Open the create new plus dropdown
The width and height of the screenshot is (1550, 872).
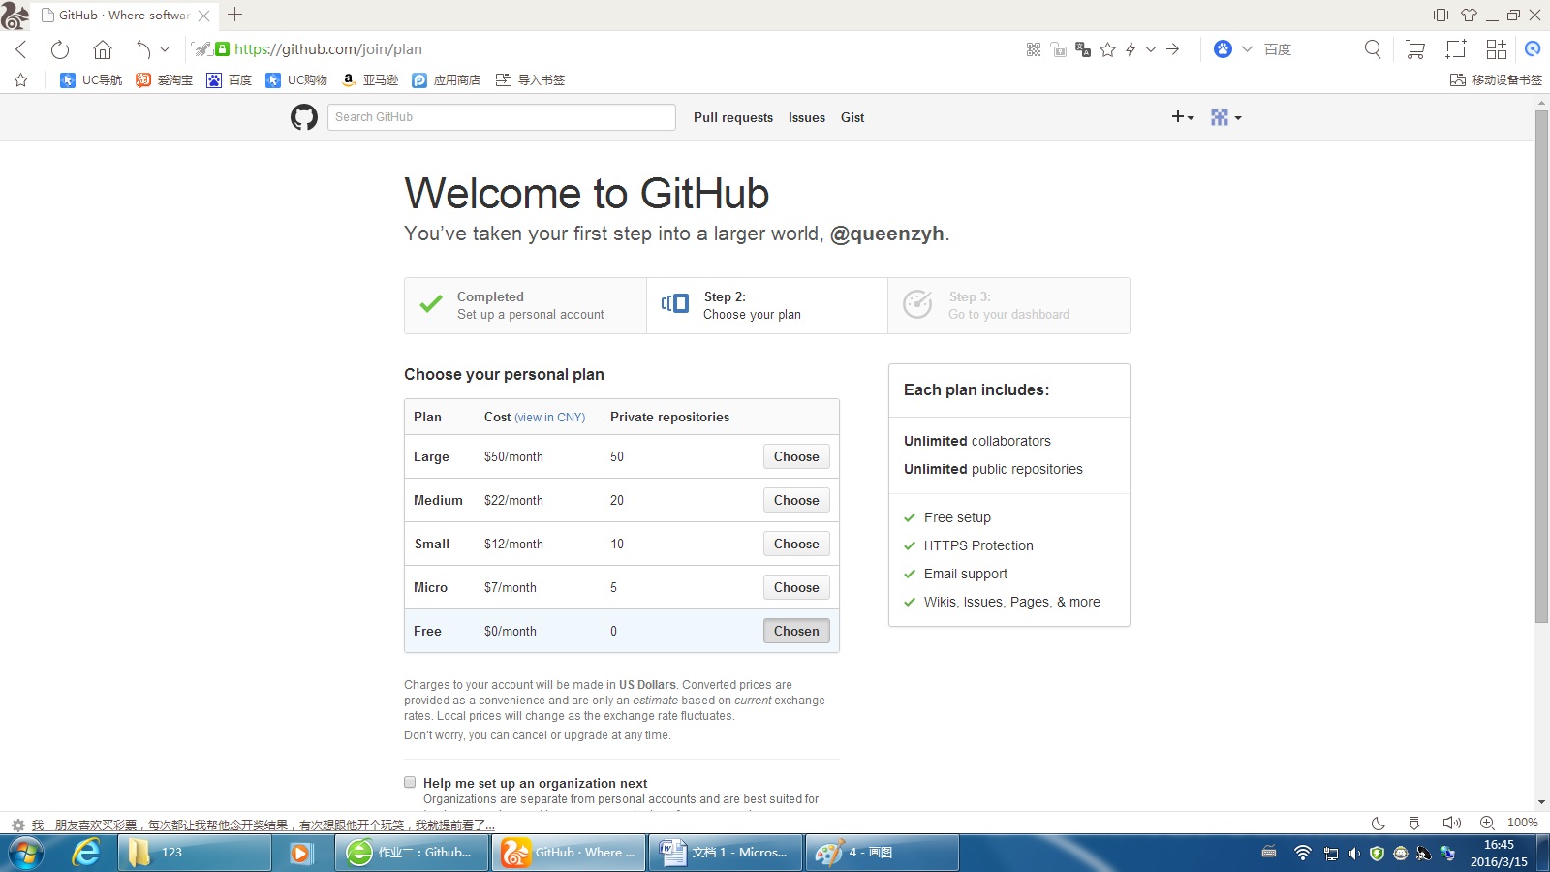(1183, 117)
